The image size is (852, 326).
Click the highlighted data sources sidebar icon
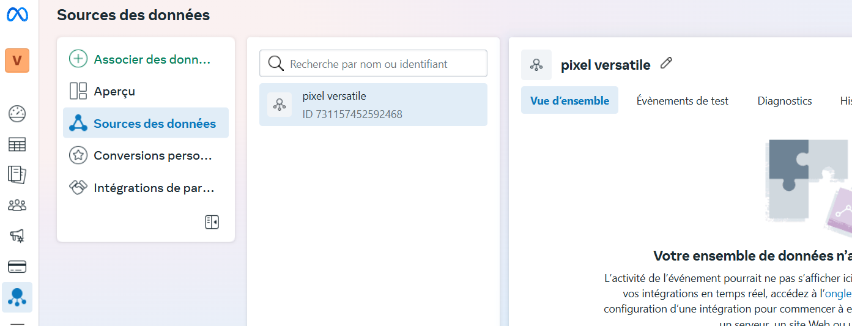click(17, 297)
